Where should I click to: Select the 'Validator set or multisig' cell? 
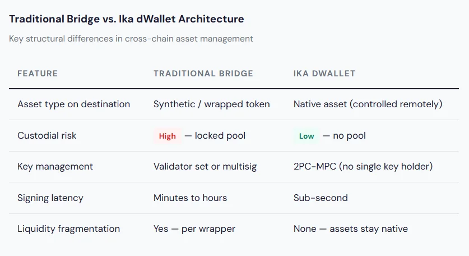205,167
